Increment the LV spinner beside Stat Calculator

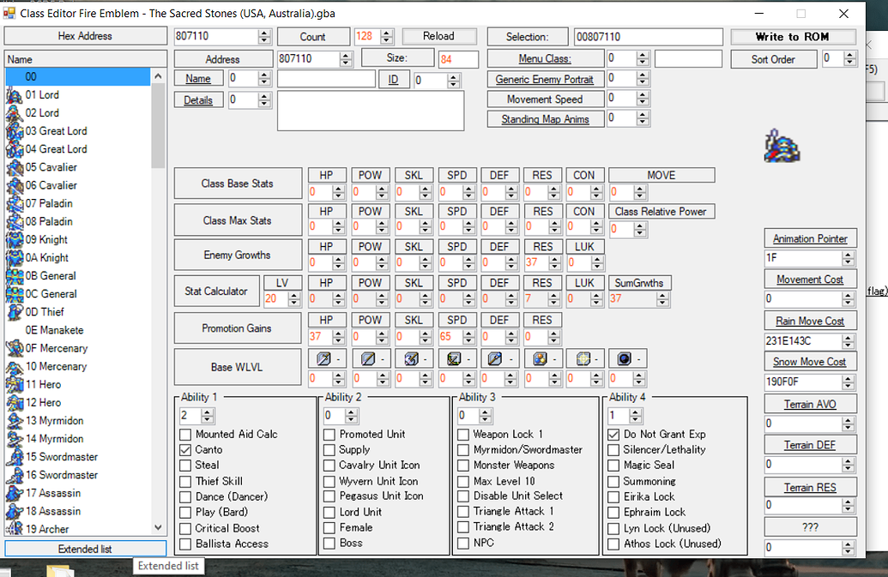click(293, 295)
